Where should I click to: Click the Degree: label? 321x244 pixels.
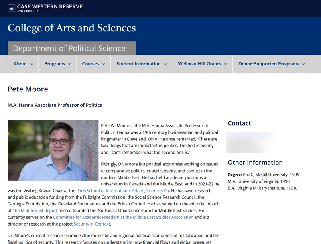click(x=235, y=175)
